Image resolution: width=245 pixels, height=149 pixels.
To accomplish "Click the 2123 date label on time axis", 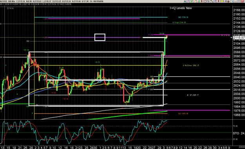I will (79, 147).
